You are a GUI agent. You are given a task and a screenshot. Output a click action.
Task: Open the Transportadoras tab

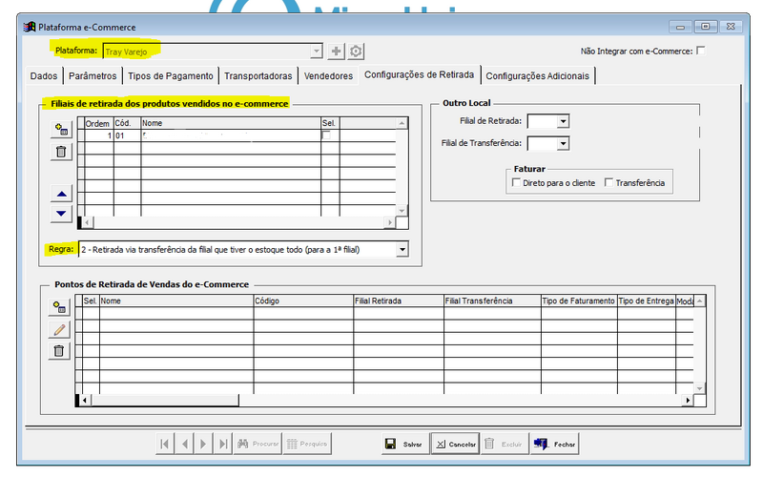pyautogui.click(x=258, y=76)
